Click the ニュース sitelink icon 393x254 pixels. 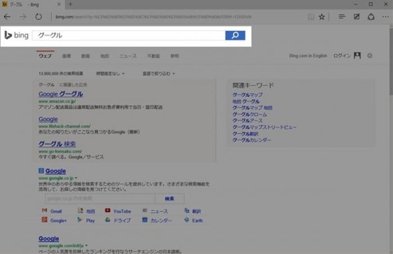click(x=145, y=210)
